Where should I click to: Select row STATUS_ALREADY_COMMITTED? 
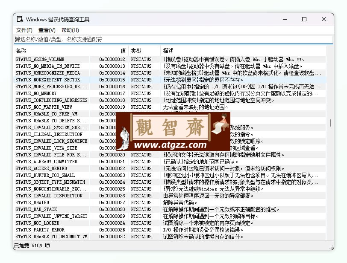170,162
